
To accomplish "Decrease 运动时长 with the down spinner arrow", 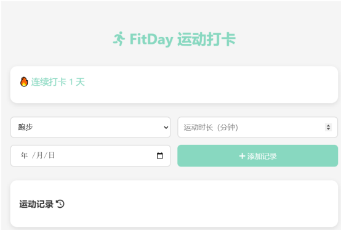I will pyautogui.click(x=328, y=129).
